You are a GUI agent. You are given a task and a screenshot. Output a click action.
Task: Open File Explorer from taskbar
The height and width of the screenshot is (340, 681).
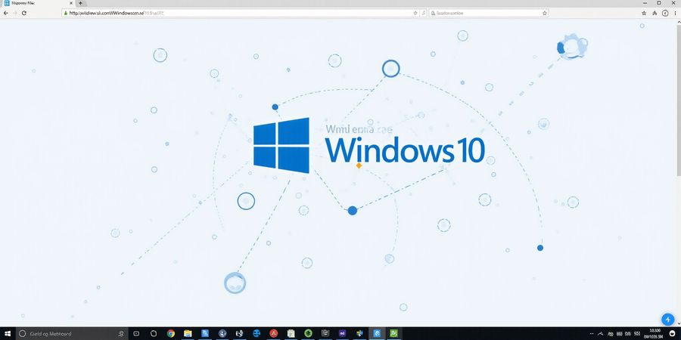point(188,333)
